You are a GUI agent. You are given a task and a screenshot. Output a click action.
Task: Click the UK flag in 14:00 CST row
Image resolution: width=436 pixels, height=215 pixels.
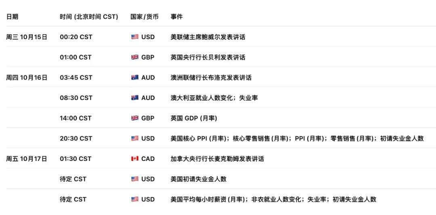coord(135,118)
